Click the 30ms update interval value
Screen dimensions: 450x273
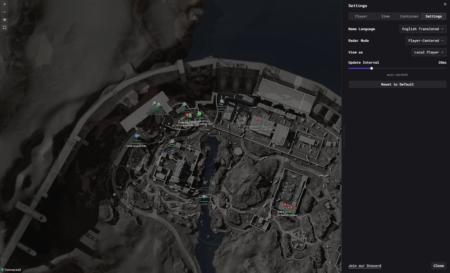click(442, 63)
